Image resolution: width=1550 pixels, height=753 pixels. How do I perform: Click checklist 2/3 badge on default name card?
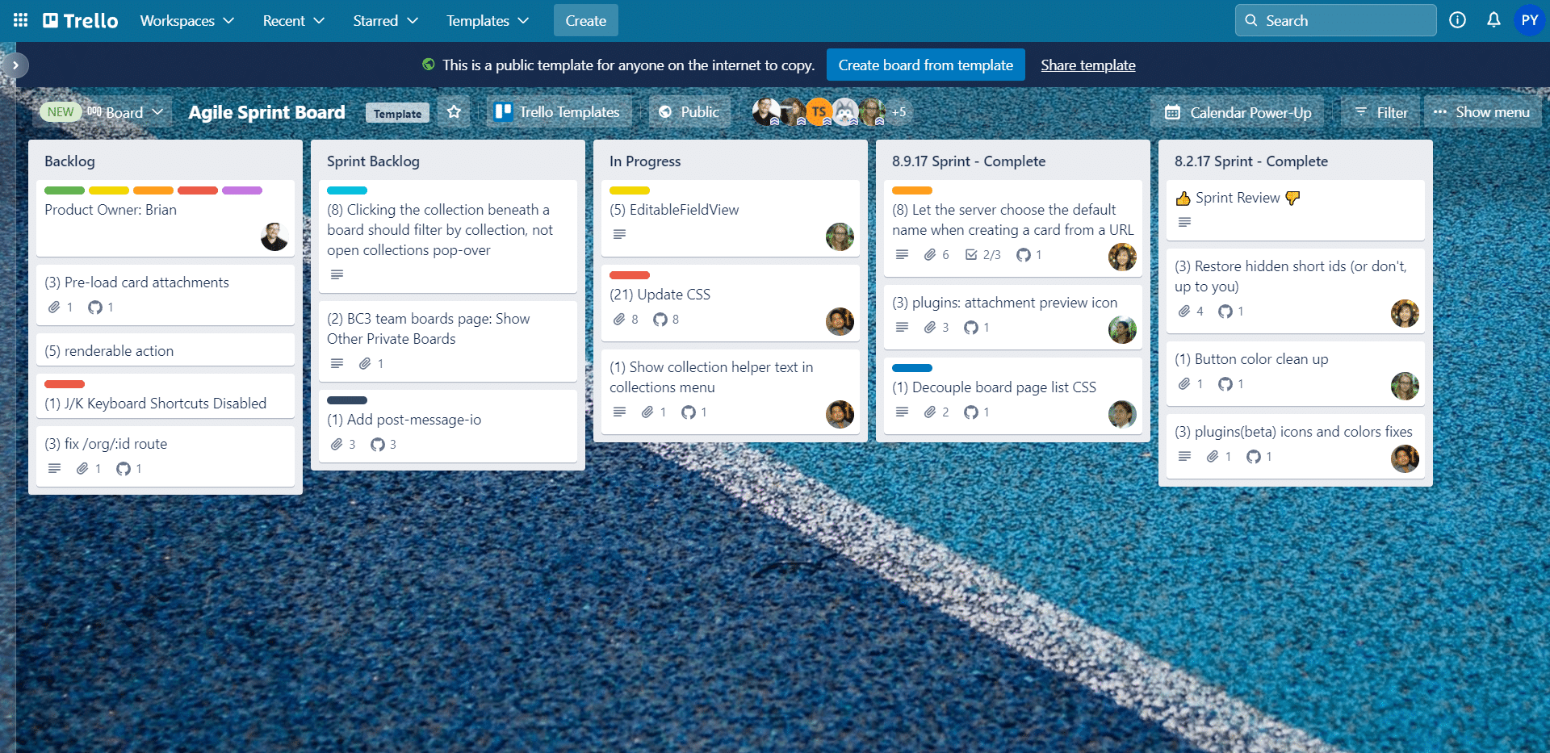(982, 255)
